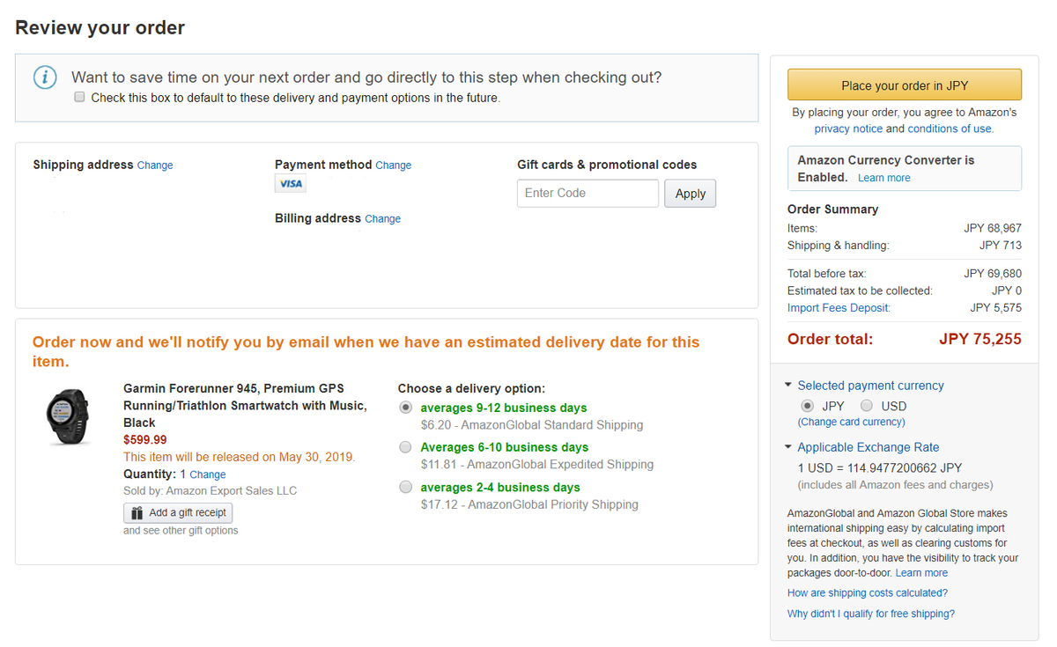Screen dimensions: 1057x647
Task: Change the shipping address
Action: 155,165
